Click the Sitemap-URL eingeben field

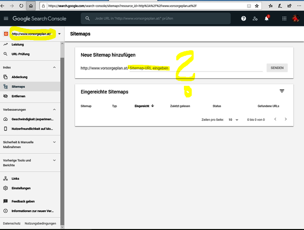[x=196, y=68]
